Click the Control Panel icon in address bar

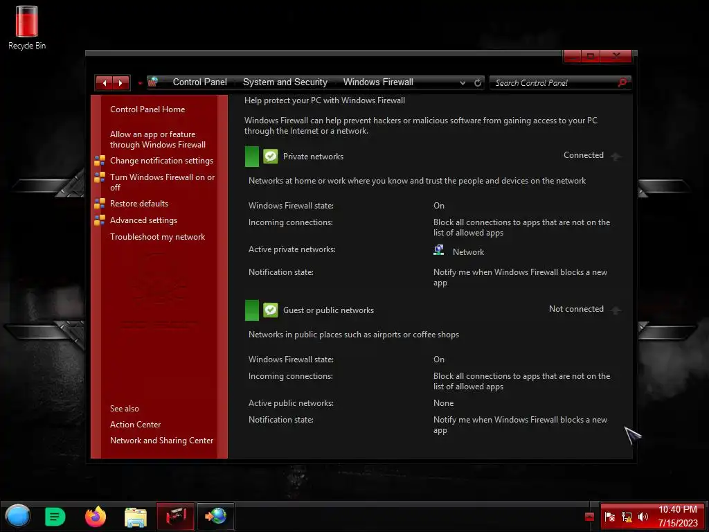click(153, 82)
